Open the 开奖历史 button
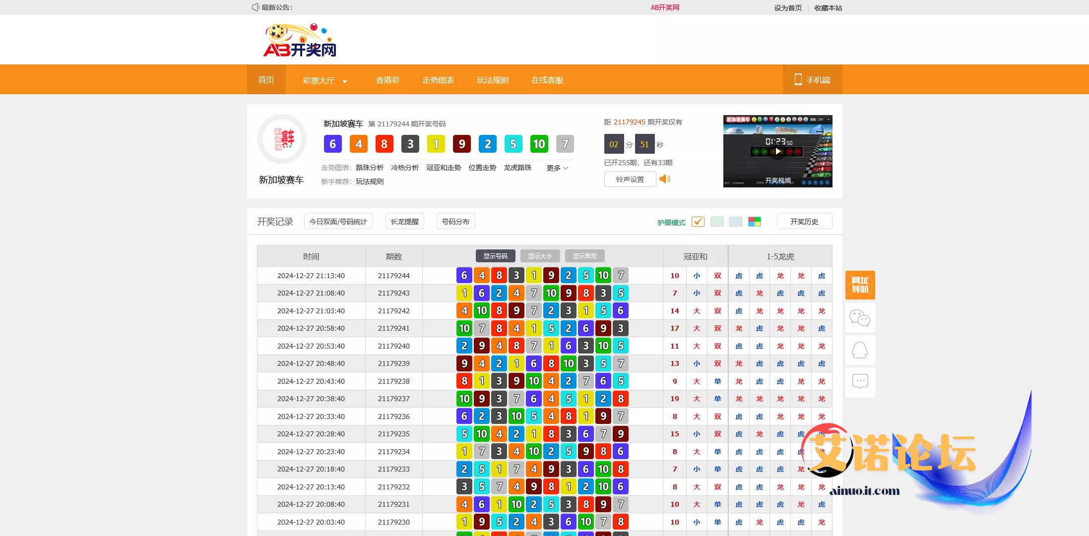This screenshot has height=536, width=1089. (804, 222)
